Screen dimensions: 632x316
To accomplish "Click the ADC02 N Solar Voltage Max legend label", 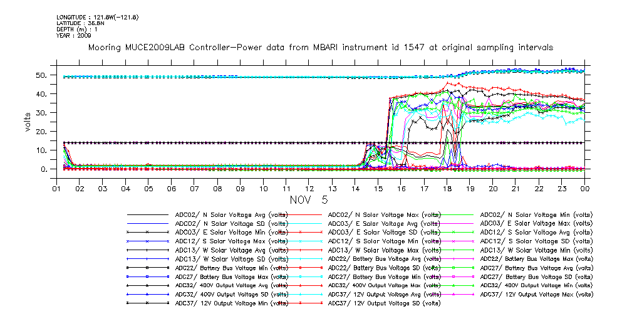I will (x=384, y=214).
